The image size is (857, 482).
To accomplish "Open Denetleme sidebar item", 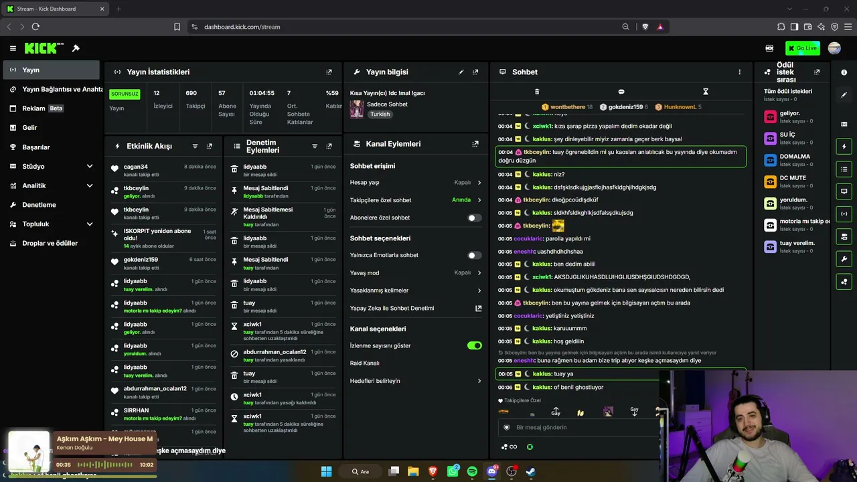I will (x=50, y=205).
